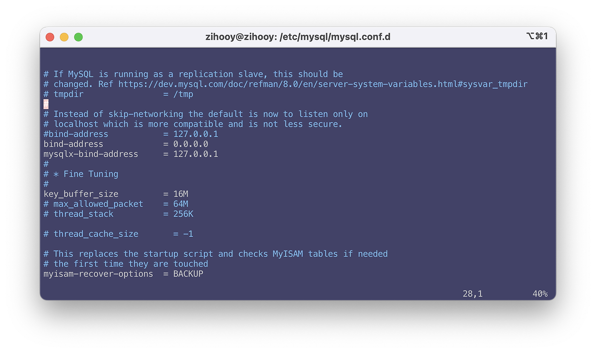Click the window title zihooy@zihooy path
The height and width of the screenshot is (353, 596).
[x=298, y=37]
